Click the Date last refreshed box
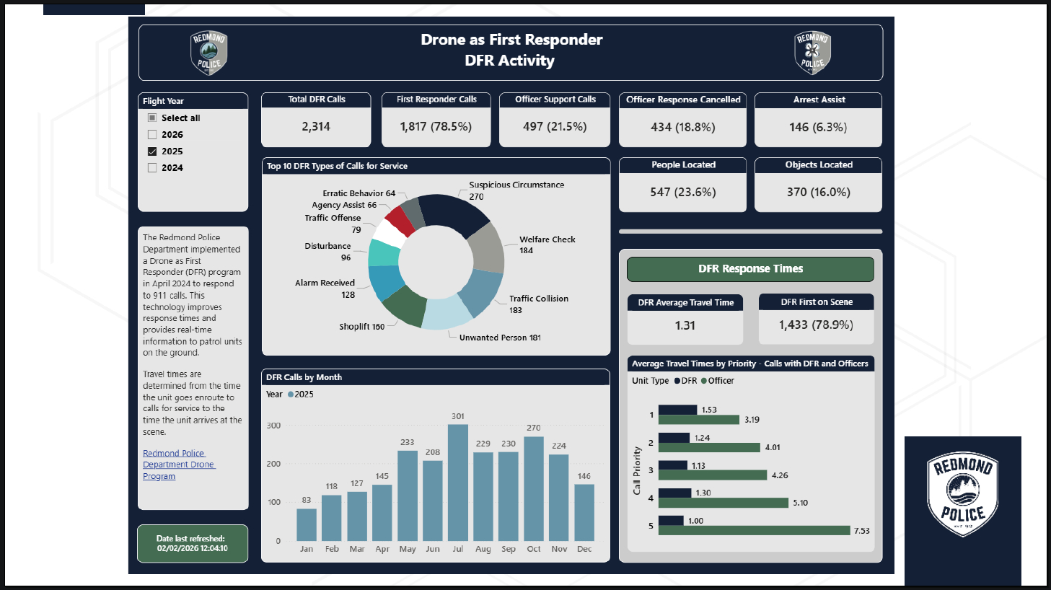The height and width of the screenshot is (590, 1051). point(192,544)
